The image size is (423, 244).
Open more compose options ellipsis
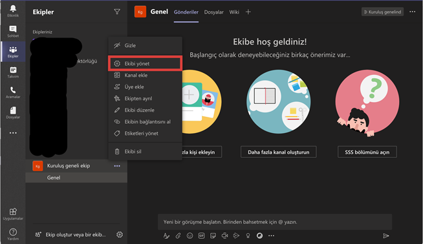click(271, 236)
